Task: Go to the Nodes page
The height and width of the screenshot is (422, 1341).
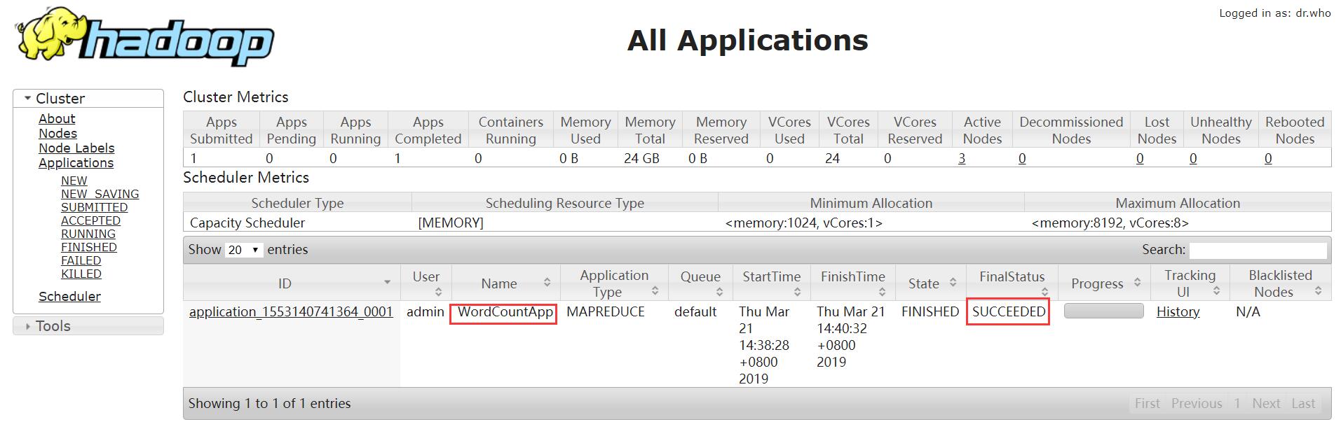Action: (57, 134)
